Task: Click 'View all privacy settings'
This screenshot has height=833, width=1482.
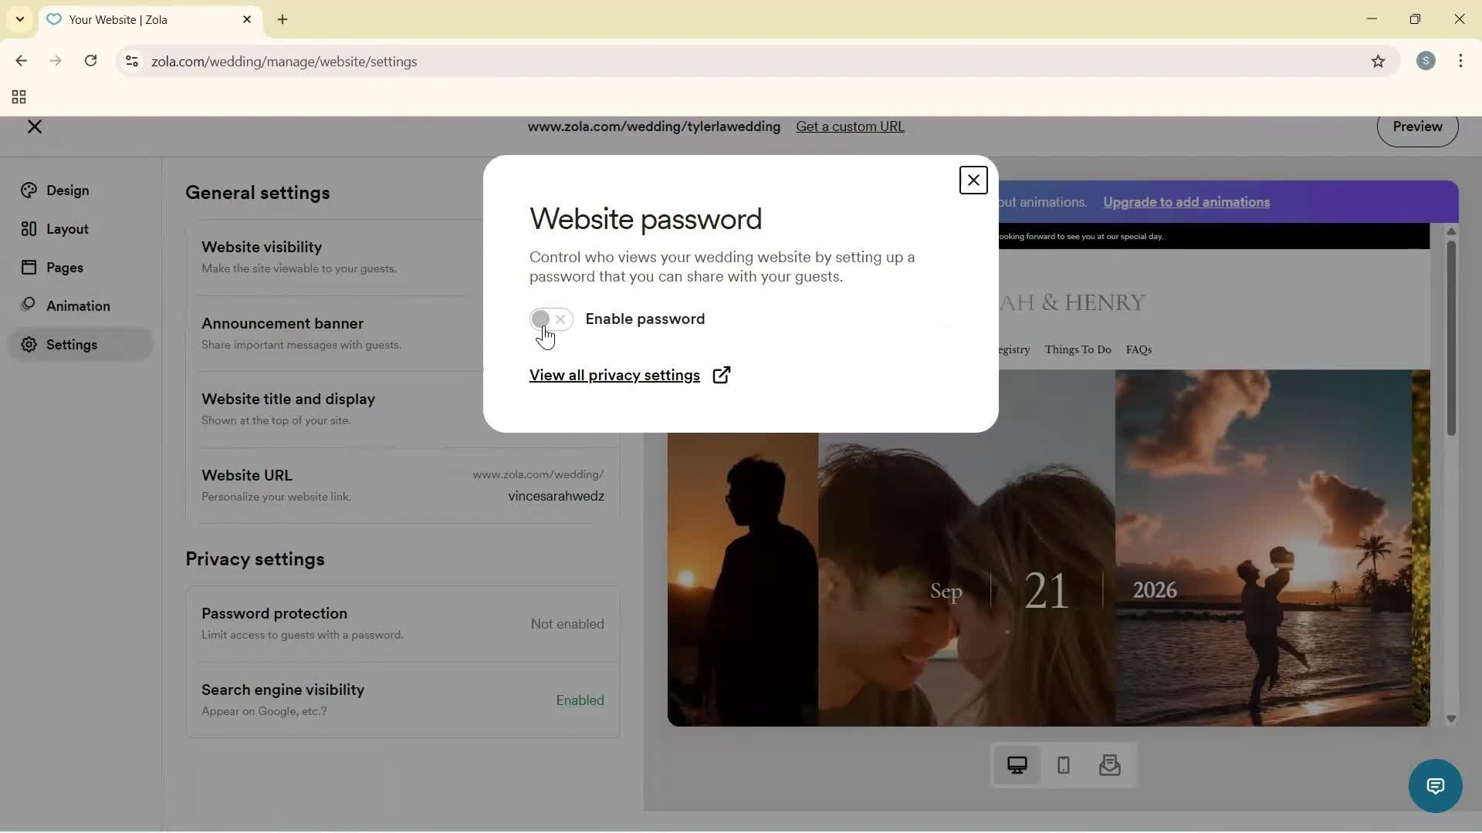Action: pyautogui.click(x=614, y=376)
